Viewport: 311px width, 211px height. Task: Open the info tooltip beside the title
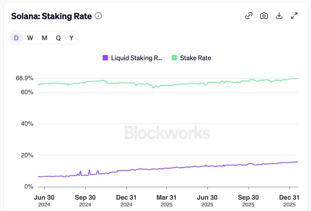pyautogui.click(x=98, y=16)
